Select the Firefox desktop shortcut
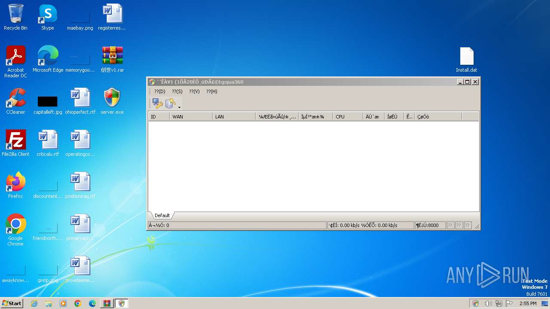This screenshot has height=309, width=550. pyautogui.click(x=15, y=185)
